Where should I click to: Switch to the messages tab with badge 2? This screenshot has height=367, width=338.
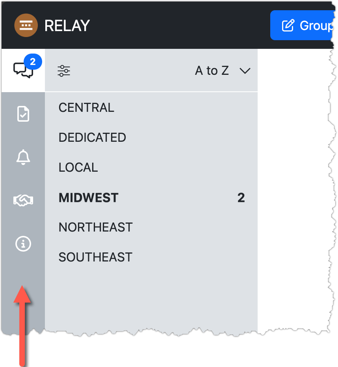click(23, 70)
